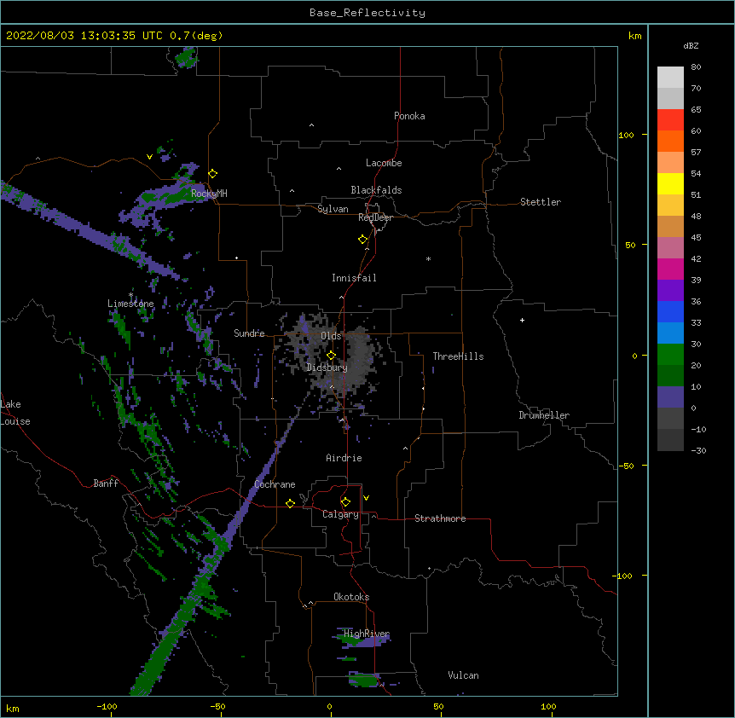
Task: Click the small yellow v marker east of Calgary
Action: tap(366, 498)
